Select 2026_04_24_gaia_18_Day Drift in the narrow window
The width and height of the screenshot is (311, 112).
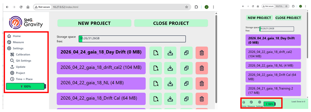[273, 40]
